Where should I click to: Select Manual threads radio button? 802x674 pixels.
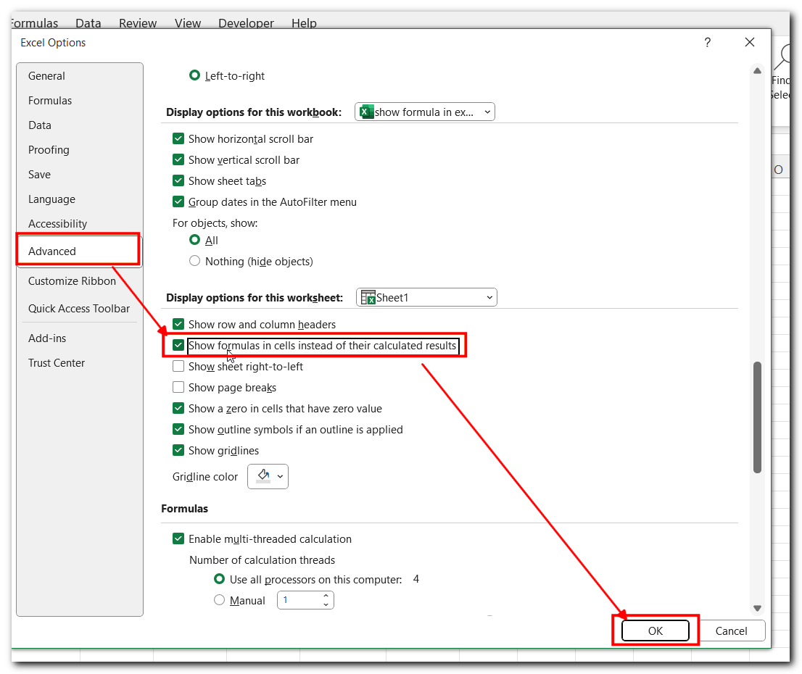click(219, 600)
